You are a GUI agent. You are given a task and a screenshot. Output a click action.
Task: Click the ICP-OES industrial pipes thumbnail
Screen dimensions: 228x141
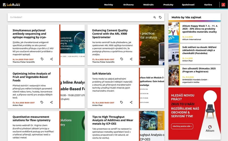pos(152,126)
